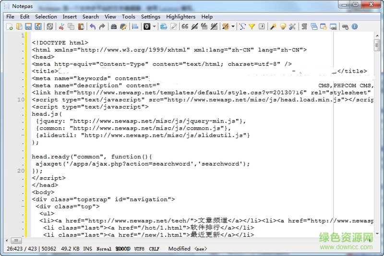The height and width of the screenshot is (256, 384).
Task: Click vertical scrollbar up arrow
Action: tap(377, 36)
